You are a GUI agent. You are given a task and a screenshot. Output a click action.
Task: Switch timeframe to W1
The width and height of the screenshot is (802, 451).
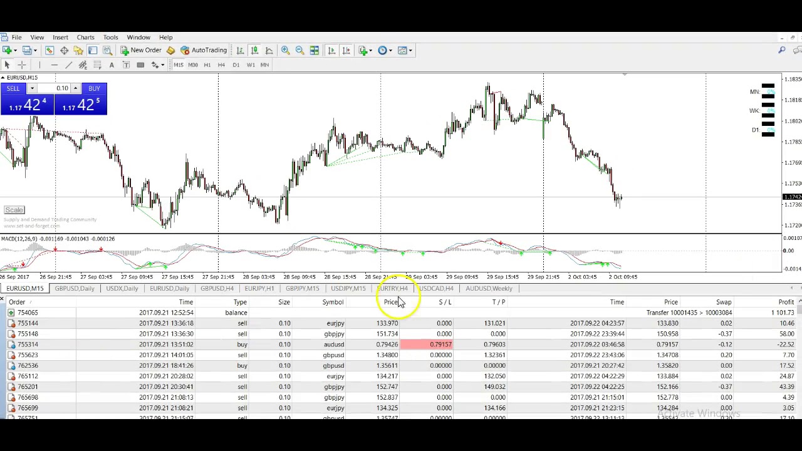251,65
